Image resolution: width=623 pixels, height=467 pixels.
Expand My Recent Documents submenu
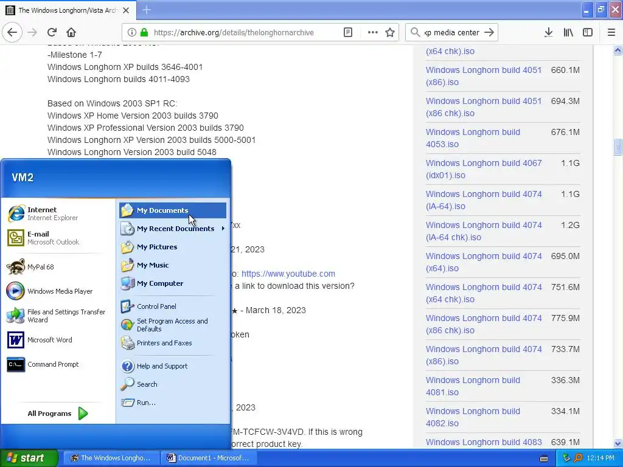172,229
